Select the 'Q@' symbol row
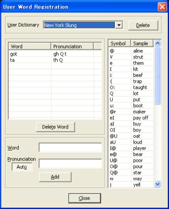 131,173
